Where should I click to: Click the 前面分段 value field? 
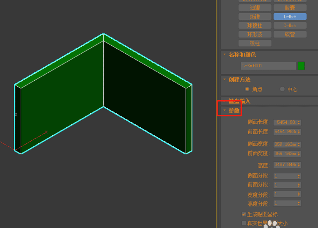pyautogui.click(x=285, y=185)
